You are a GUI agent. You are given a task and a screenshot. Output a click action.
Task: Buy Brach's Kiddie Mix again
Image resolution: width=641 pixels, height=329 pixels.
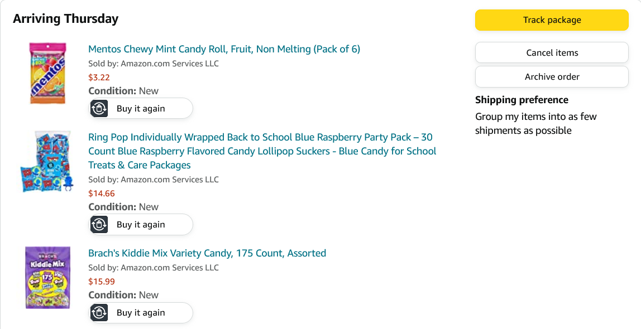coord(141,313)
